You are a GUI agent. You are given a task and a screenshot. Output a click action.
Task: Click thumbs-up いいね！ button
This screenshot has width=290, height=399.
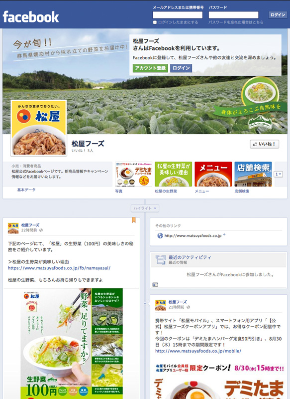264,144
